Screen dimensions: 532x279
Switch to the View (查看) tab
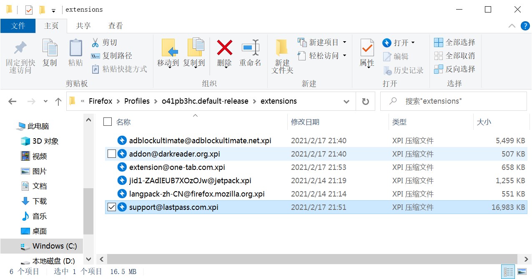[115, 26]
